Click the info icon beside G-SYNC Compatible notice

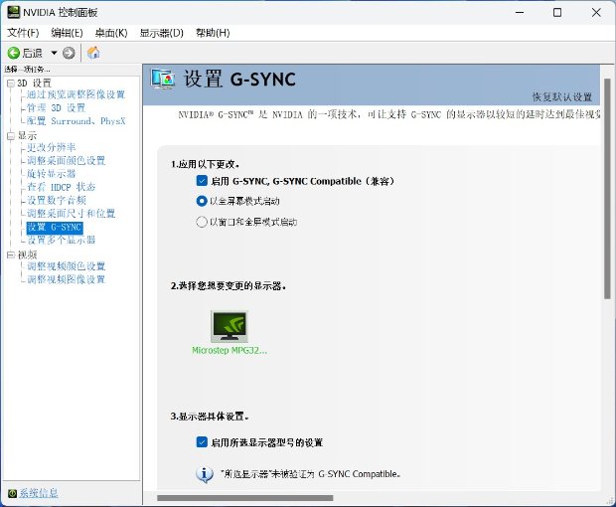tap(205, 474)
